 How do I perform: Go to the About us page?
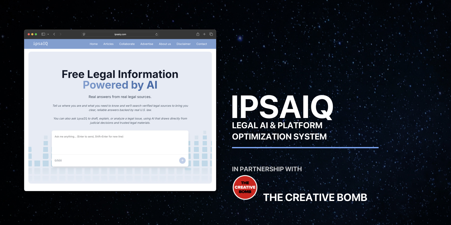click(165, 44)
